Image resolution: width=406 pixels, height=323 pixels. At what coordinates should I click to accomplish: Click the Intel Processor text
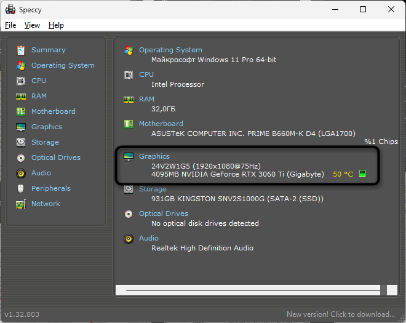[178, 84]
